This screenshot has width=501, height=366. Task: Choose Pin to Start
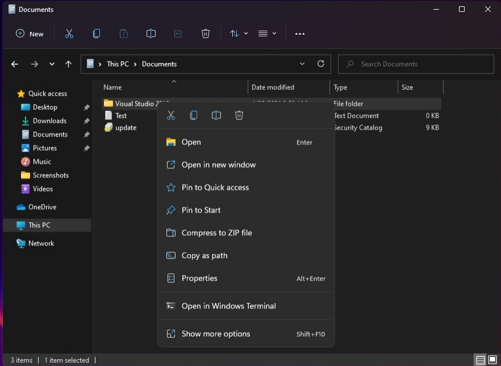click(246, 210)
